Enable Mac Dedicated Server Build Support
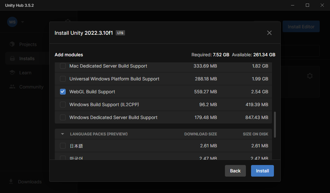 click(x=63, y=66)
